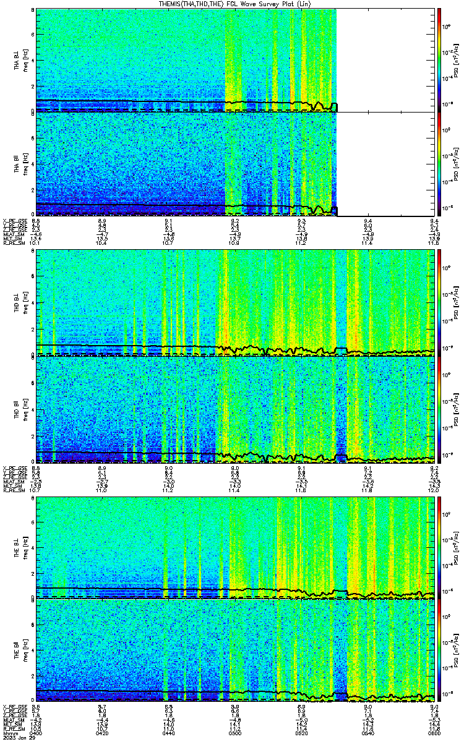Image resolution: width=464 pixels, height=742 pixels.
Task: Click the THA BII panel PSD color bar
Action: pos(439,164)
